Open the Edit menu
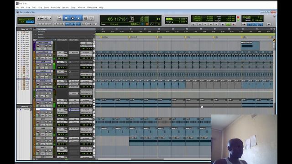Viewport: 292px width, 164px height. click(22, 7)
